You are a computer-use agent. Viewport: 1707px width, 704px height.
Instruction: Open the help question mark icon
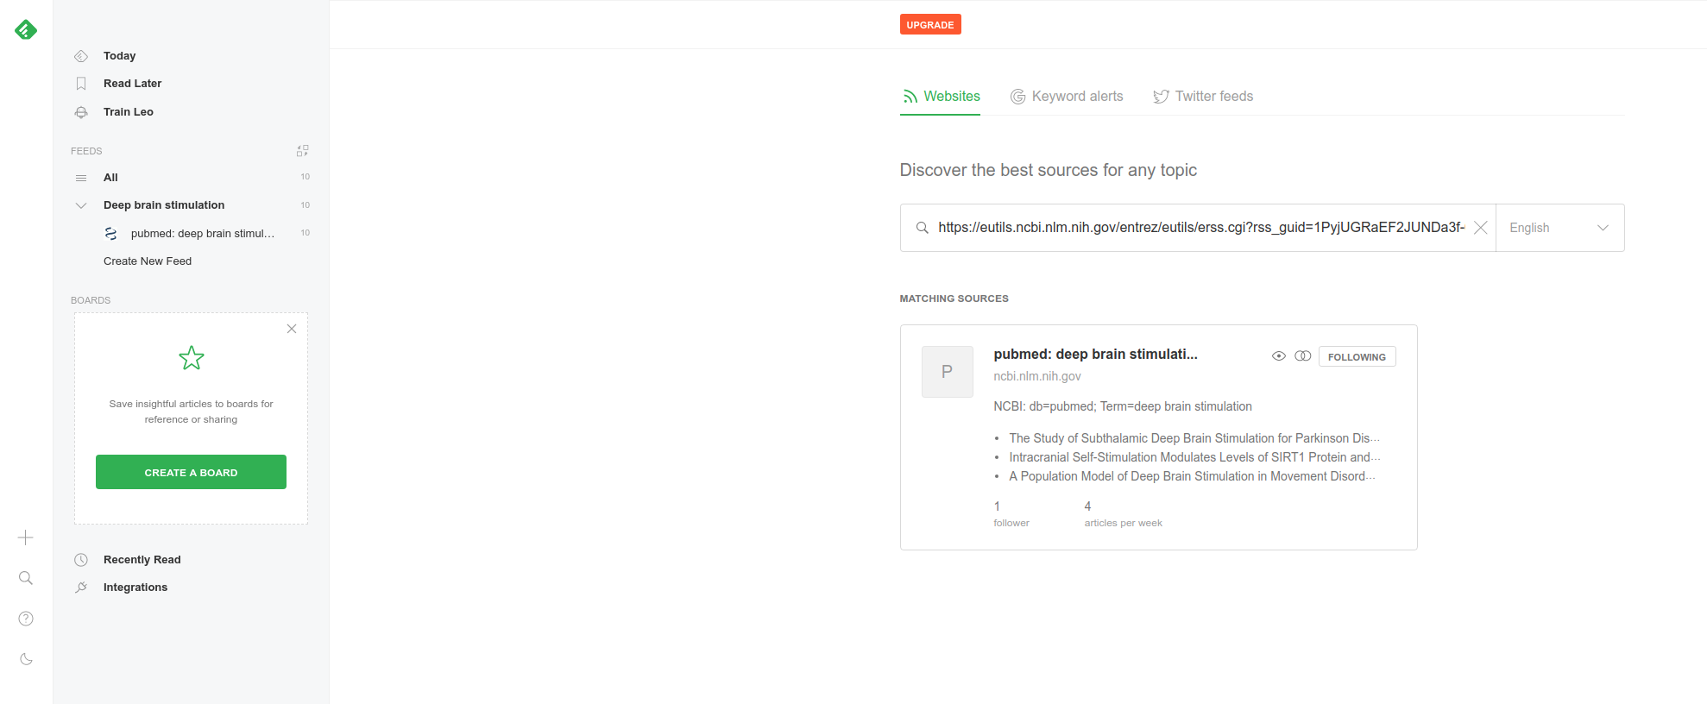click(x=26, y=619)
